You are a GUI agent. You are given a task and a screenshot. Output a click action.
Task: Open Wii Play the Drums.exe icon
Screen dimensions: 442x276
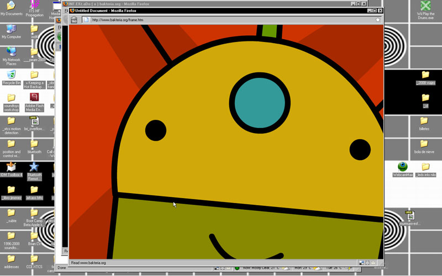(x=425, y=7)
